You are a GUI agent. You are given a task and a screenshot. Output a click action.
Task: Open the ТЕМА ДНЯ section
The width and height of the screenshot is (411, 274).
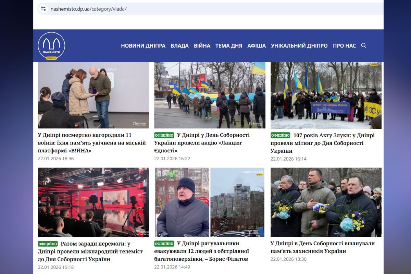tap(228, 46)
